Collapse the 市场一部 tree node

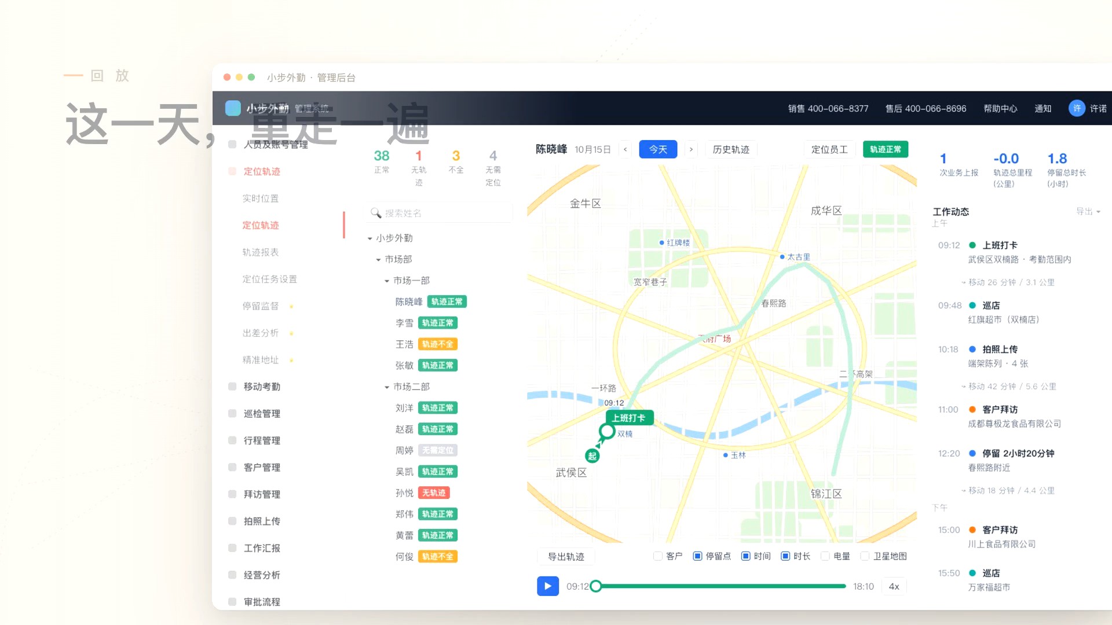(387, 281)
